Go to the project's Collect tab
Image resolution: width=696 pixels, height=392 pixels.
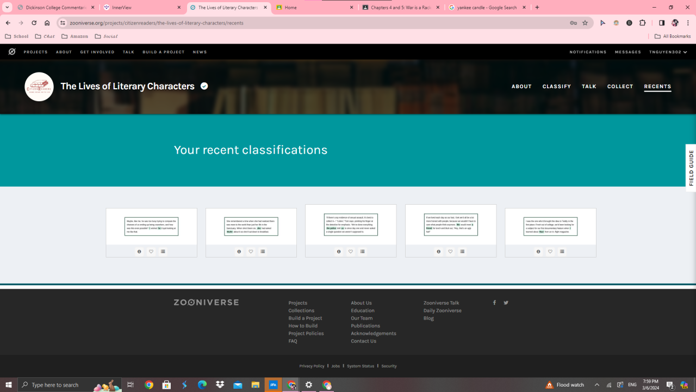coord(620,87)
